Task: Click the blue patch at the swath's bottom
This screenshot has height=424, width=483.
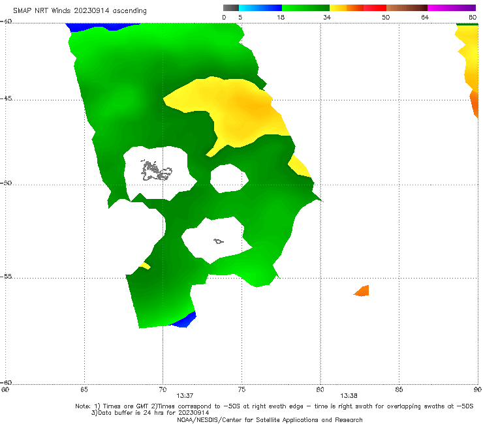Action: [x=184, y=321]
